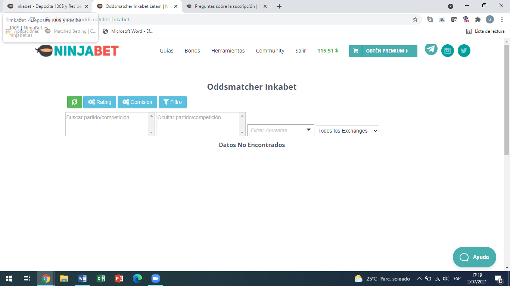Click the shopping cart icon
510x286 pixels.
pos(355,51)
